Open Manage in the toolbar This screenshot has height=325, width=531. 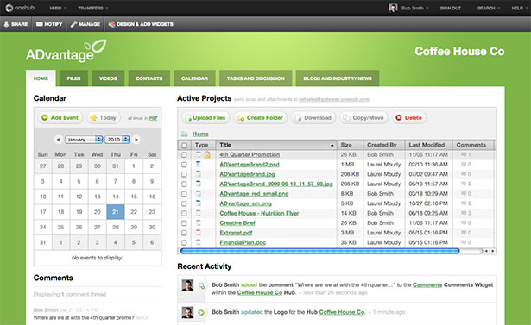coord(85,24)
